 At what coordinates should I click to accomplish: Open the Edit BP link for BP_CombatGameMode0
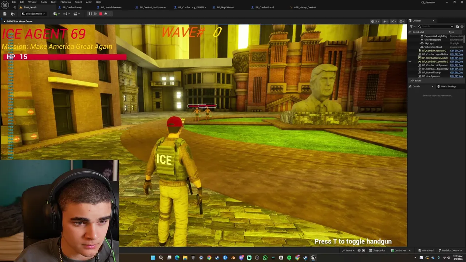pos(457,58)
